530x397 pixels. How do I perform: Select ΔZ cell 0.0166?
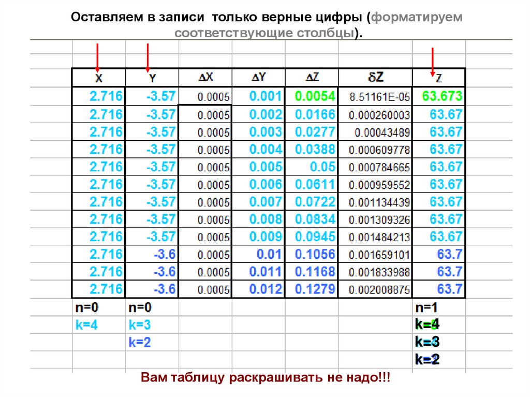pos(312,114)
